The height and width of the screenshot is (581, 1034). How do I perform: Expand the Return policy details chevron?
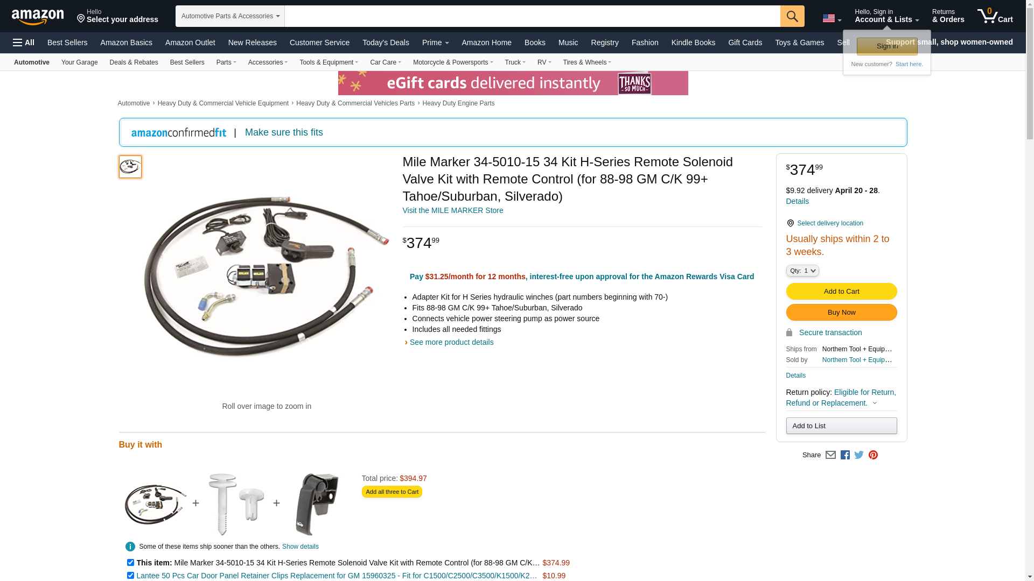pyautogui.click(x=875, y=403)
